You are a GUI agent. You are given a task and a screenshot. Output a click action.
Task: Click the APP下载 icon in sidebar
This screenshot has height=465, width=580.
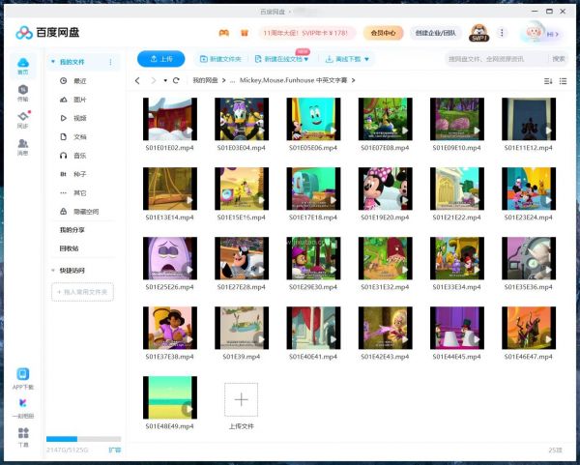pyautogui.click(x=22, y=378)
